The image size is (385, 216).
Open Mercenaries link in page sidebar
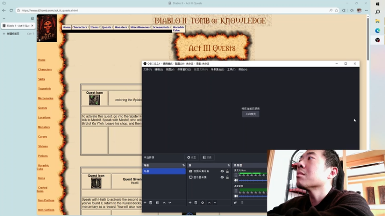[46, 98]
